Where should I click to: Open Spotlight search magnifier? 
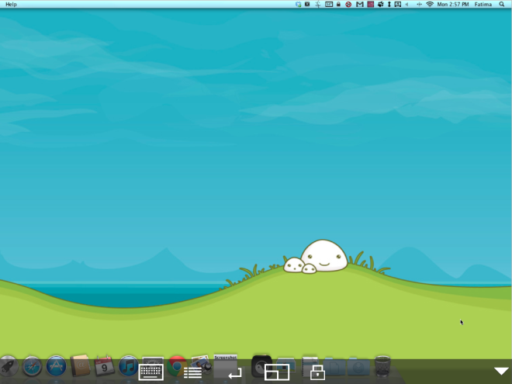[x=502, y=4]
